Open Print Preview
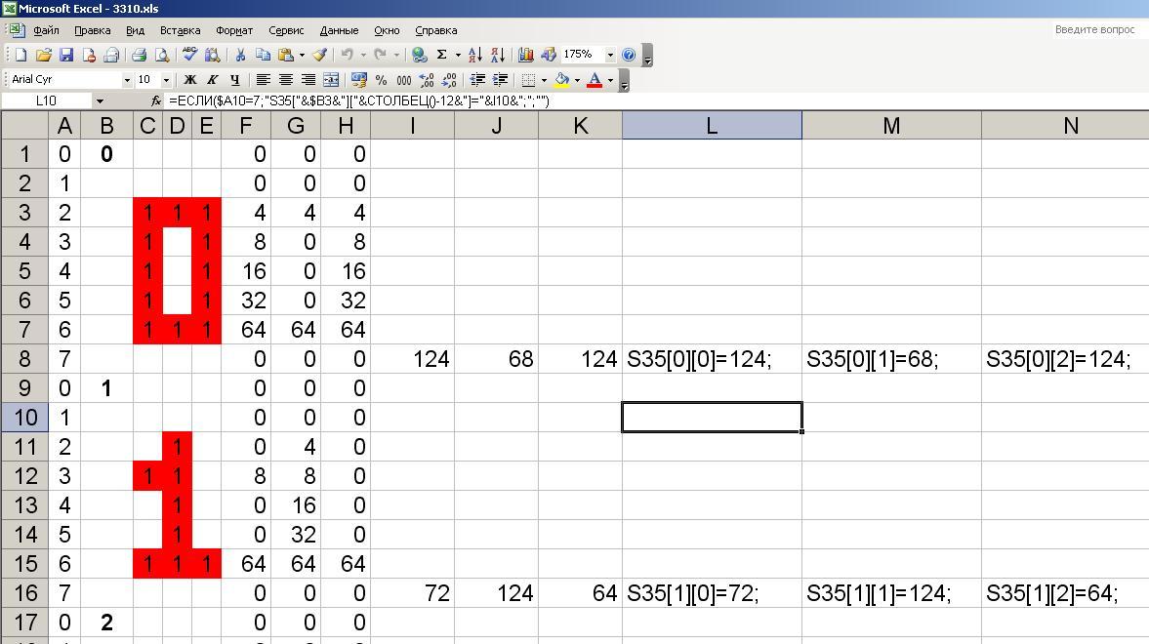This screenshot has width=1149, height=644. click(162, 55)
